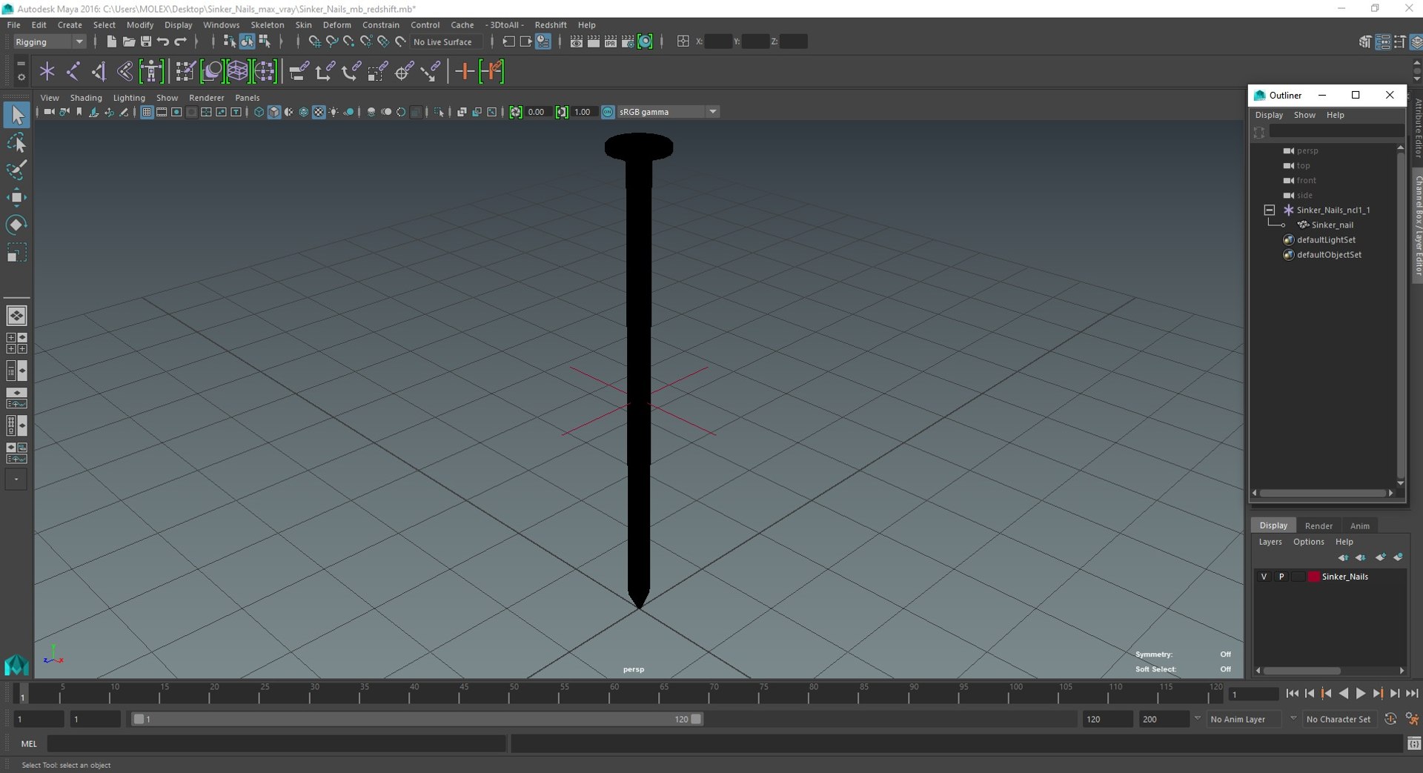This screenshot has height=773, width=1423.
Task: Open the Rigging menu set dropdown
Action: (49, 42)
